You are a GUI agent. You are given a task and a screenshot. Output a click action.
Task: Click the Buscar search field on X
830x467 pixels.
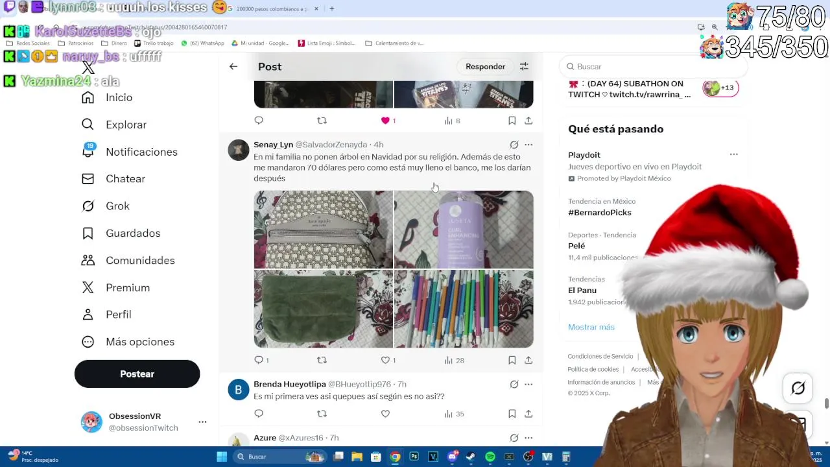(653, 66)
